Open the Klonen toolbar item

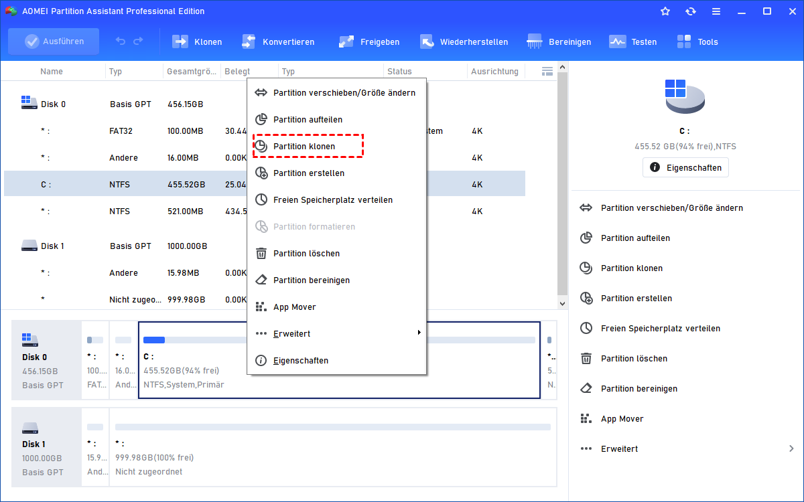(198, 41)
